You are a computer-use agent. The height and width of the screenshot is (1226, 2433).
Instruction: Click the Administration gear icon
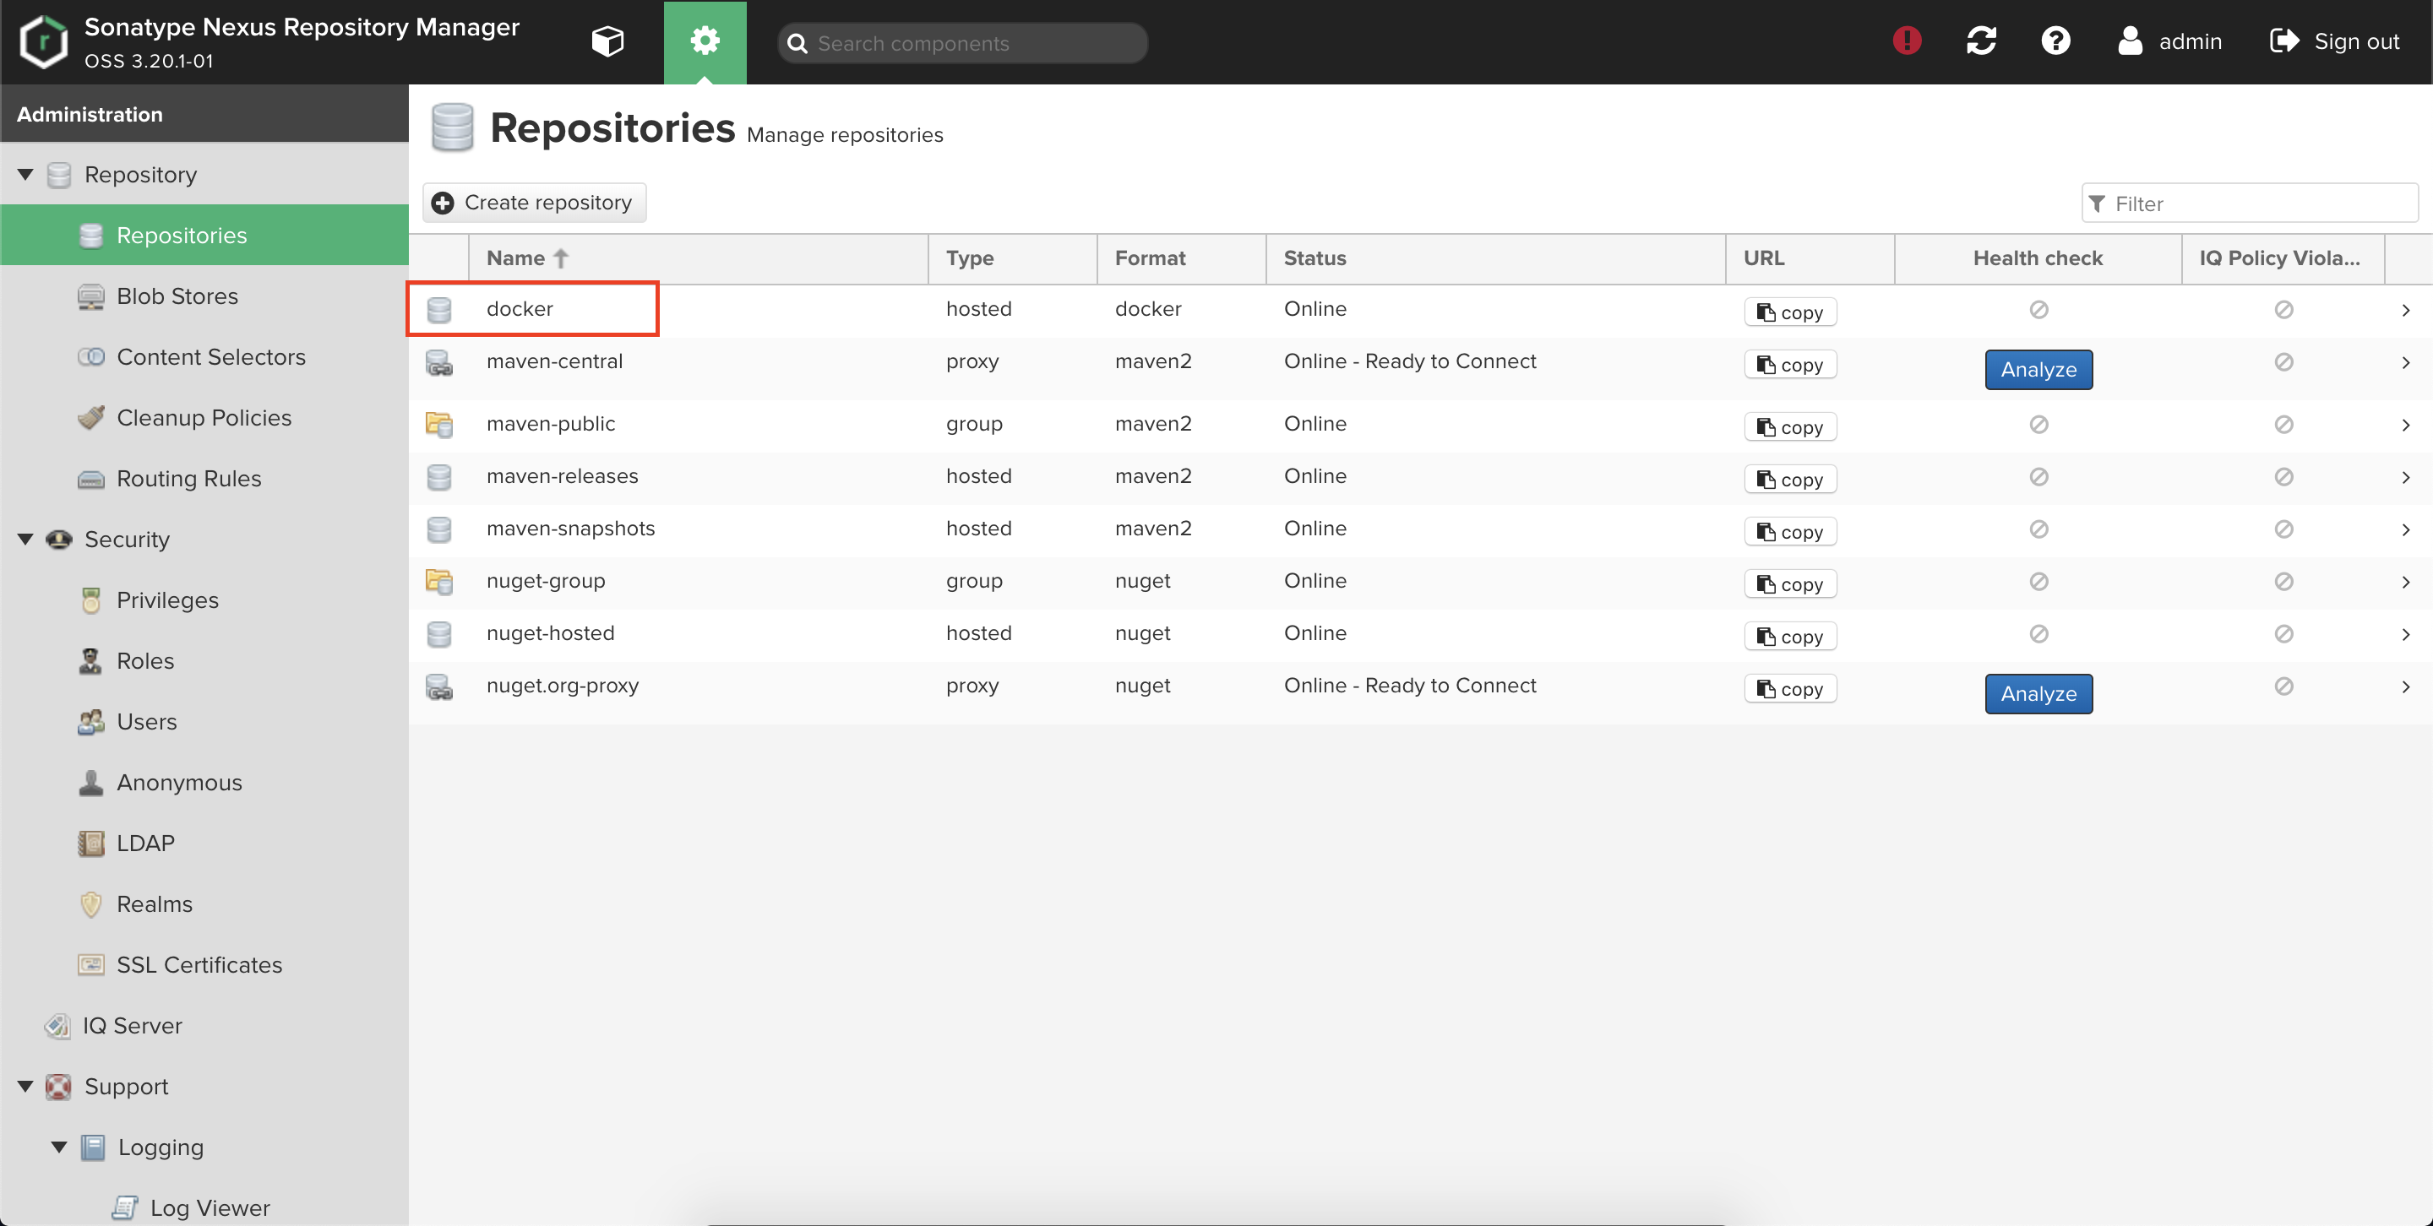coord(705,41)
